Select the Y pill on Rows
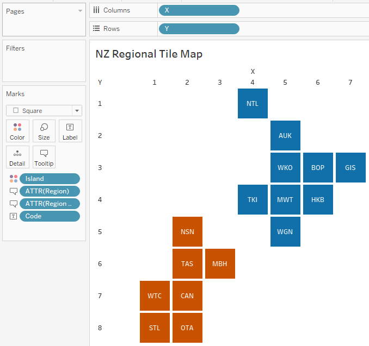369x346 pixels. (199, 29)
